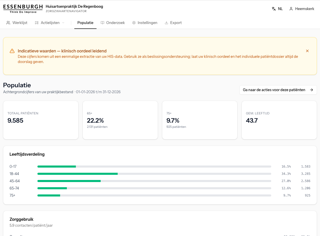Click the Essenburgh logo

23,9
